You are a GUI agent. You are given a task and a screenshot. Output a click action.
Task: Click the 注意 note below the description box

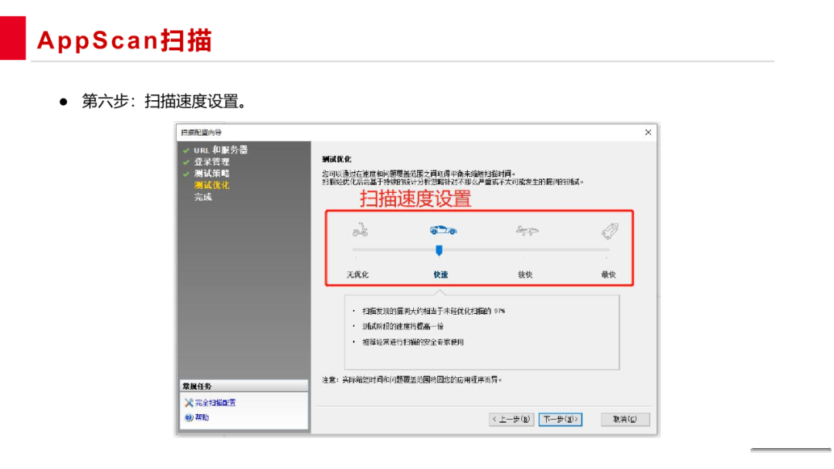412,380
